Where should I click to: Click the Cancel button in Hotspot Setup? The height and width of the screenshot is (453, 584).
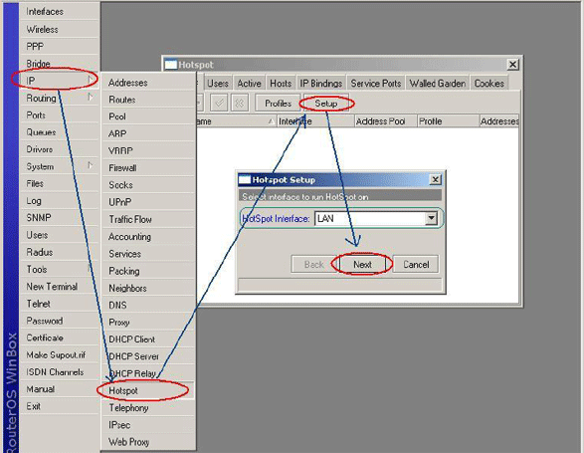coord(416,265)
